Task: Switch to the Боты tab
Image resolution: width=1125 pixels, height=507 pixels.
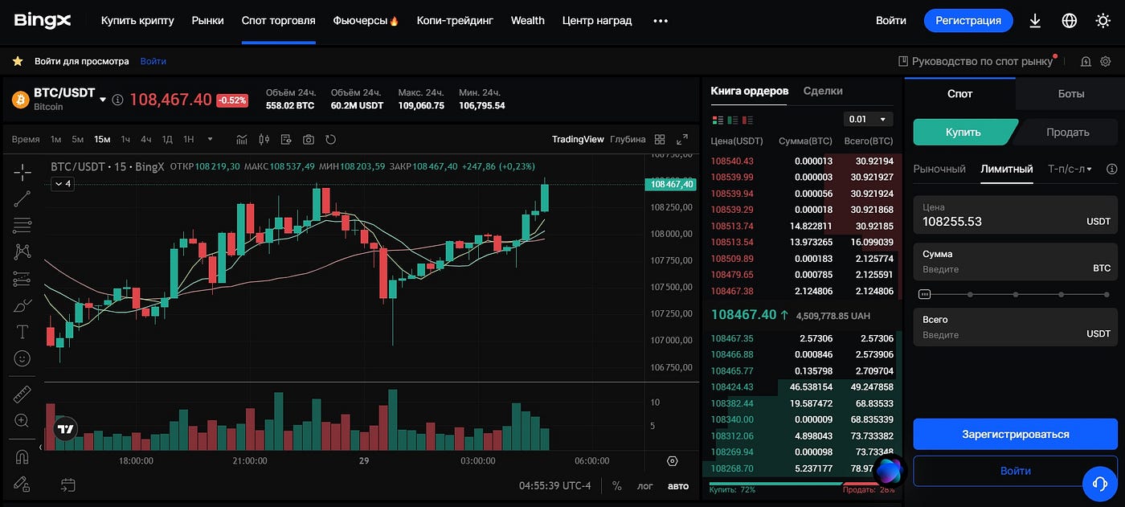Action: click(1070, 94)
